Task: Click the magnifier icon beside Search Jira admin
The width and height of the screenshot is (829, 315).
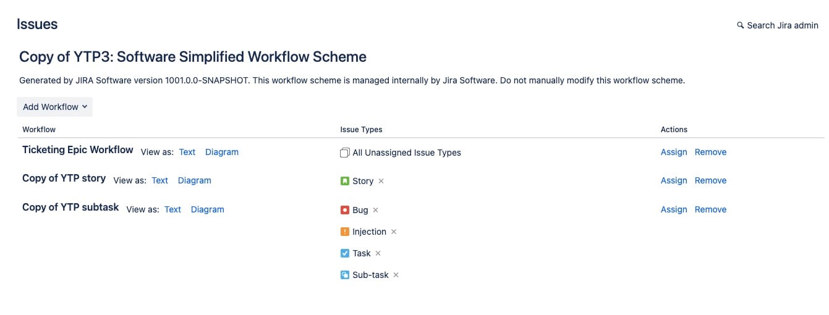Action: tap(741, 25)
